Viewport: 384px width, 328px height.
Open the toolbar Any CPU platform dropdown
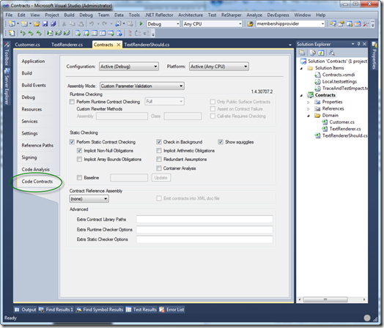[213, 23]
